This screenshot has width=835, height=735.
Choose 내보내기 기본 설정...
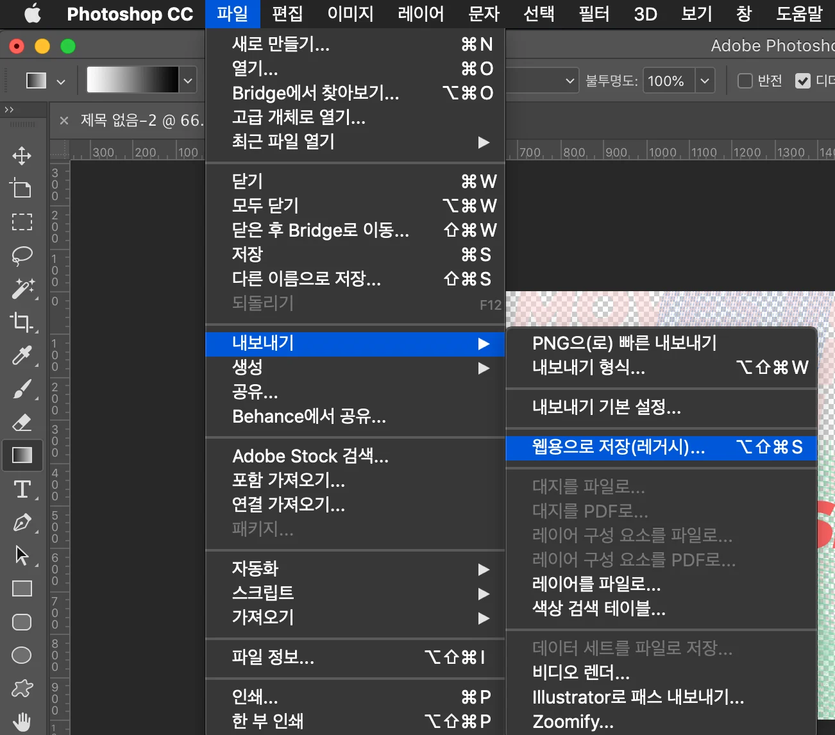pos(661,407)
